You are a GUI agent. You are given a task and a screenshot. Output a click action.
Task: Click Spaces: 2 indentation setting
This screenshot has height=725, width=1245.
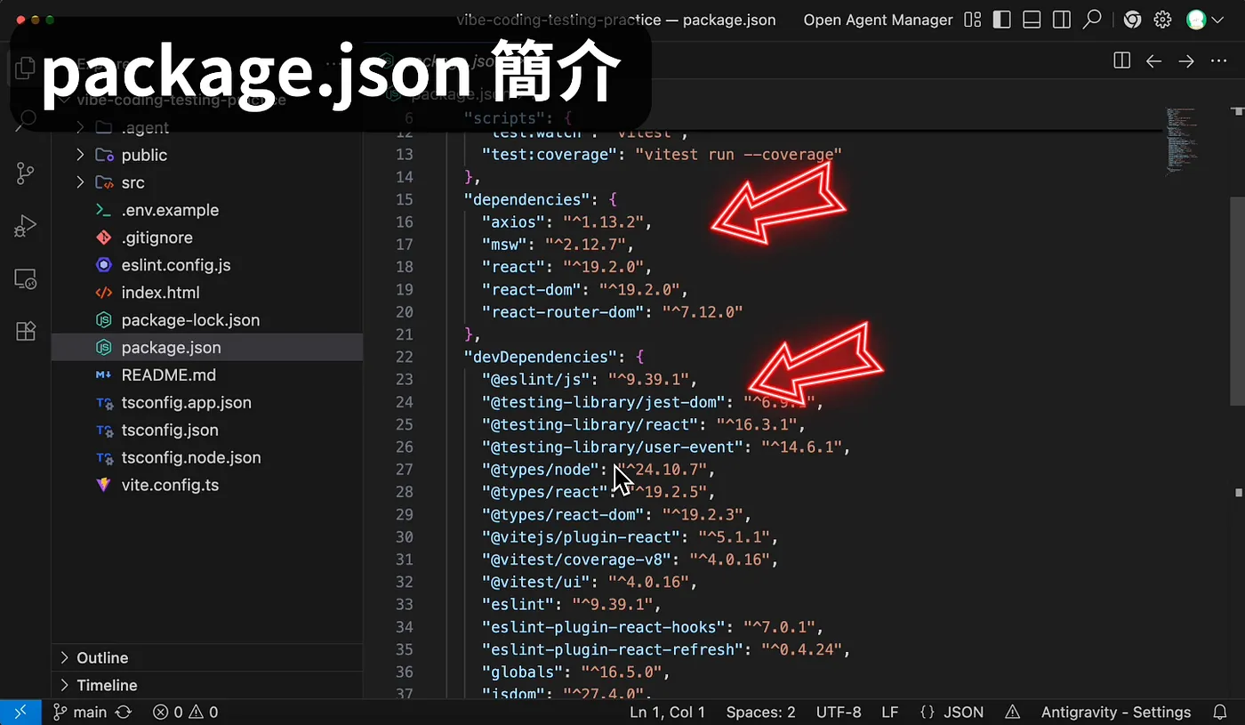(x=760, y=713)
